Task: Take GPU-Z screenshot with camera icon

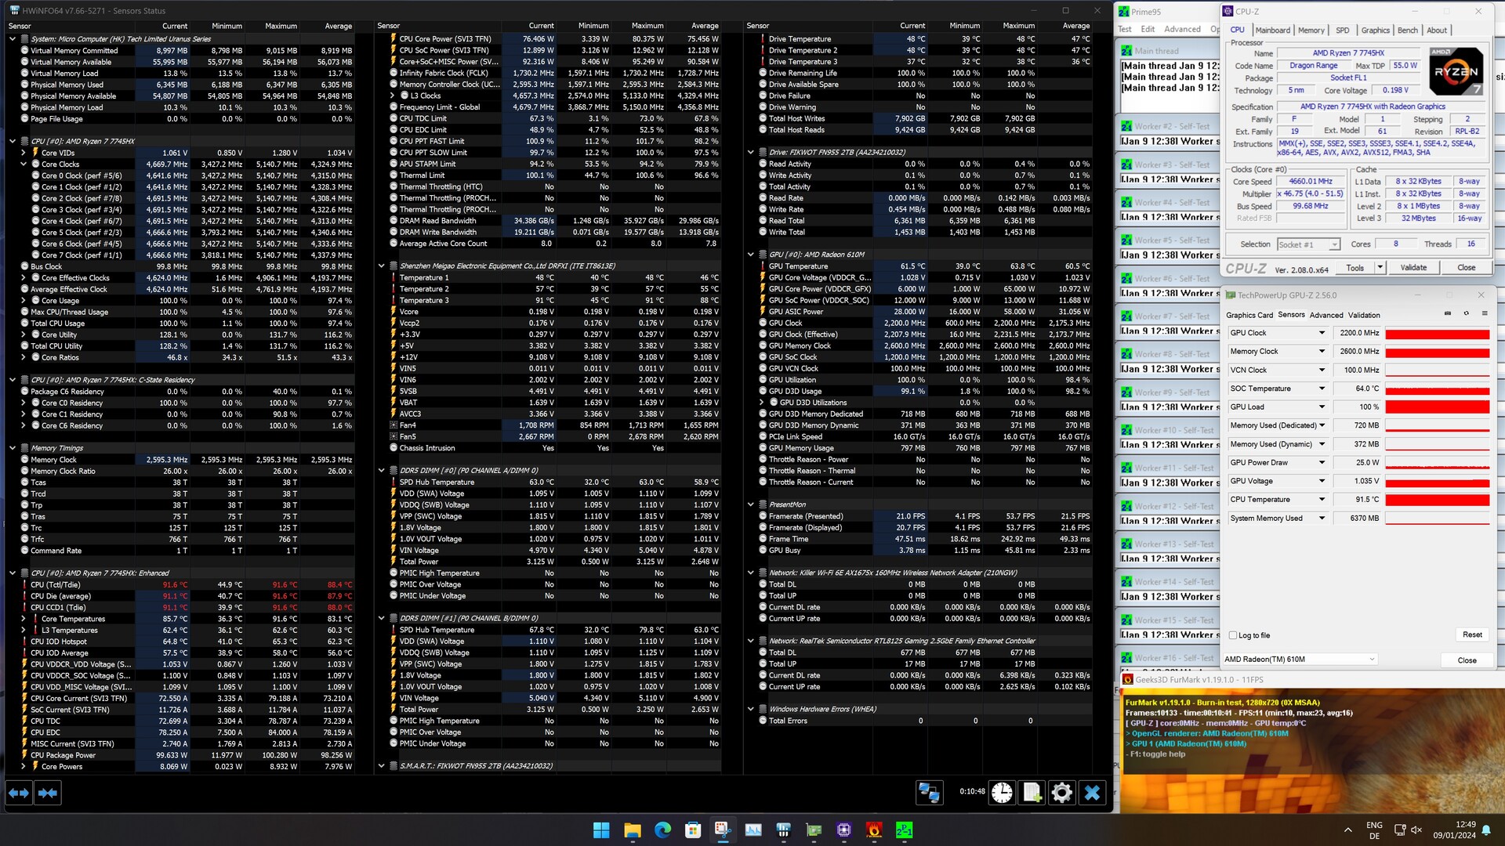Action: 1447,313
